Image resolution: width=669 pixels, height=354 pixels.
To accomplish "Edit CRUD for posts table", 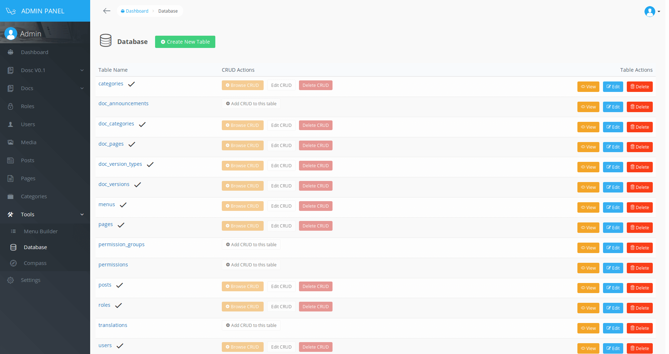I will [281, 287].
